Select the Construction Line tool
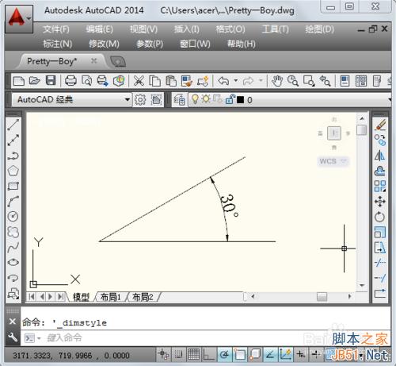This screenshot has height=366, width=396. point(13,140)
